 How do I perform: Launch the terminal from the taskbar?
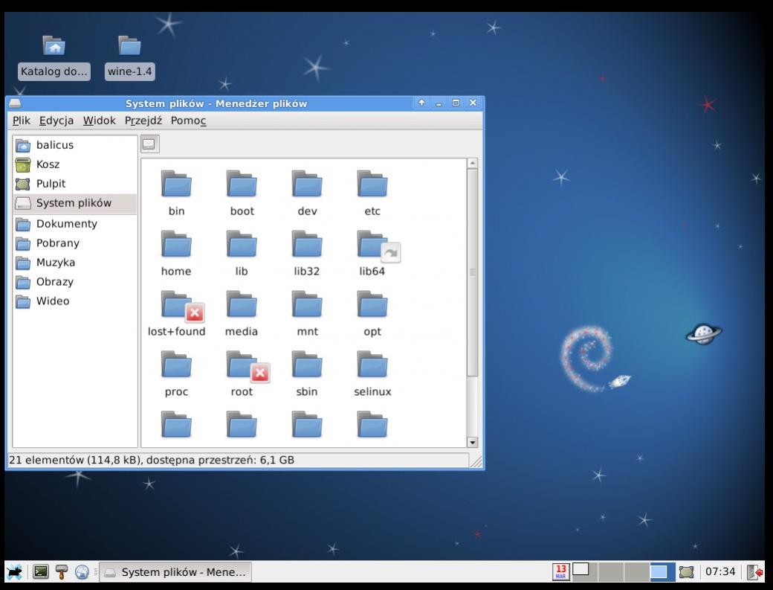coord(41,572)
